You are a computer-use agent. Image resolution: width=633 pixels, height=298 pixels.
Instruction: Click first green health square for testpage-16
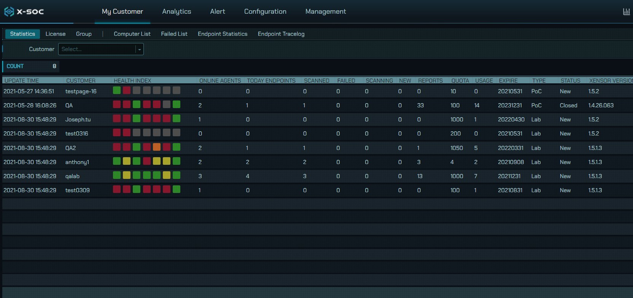pyautogui.click(x=117, y=91)
